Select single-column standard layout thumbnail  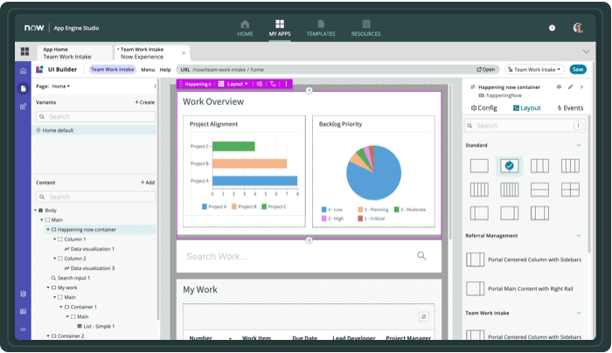(479, 166)
